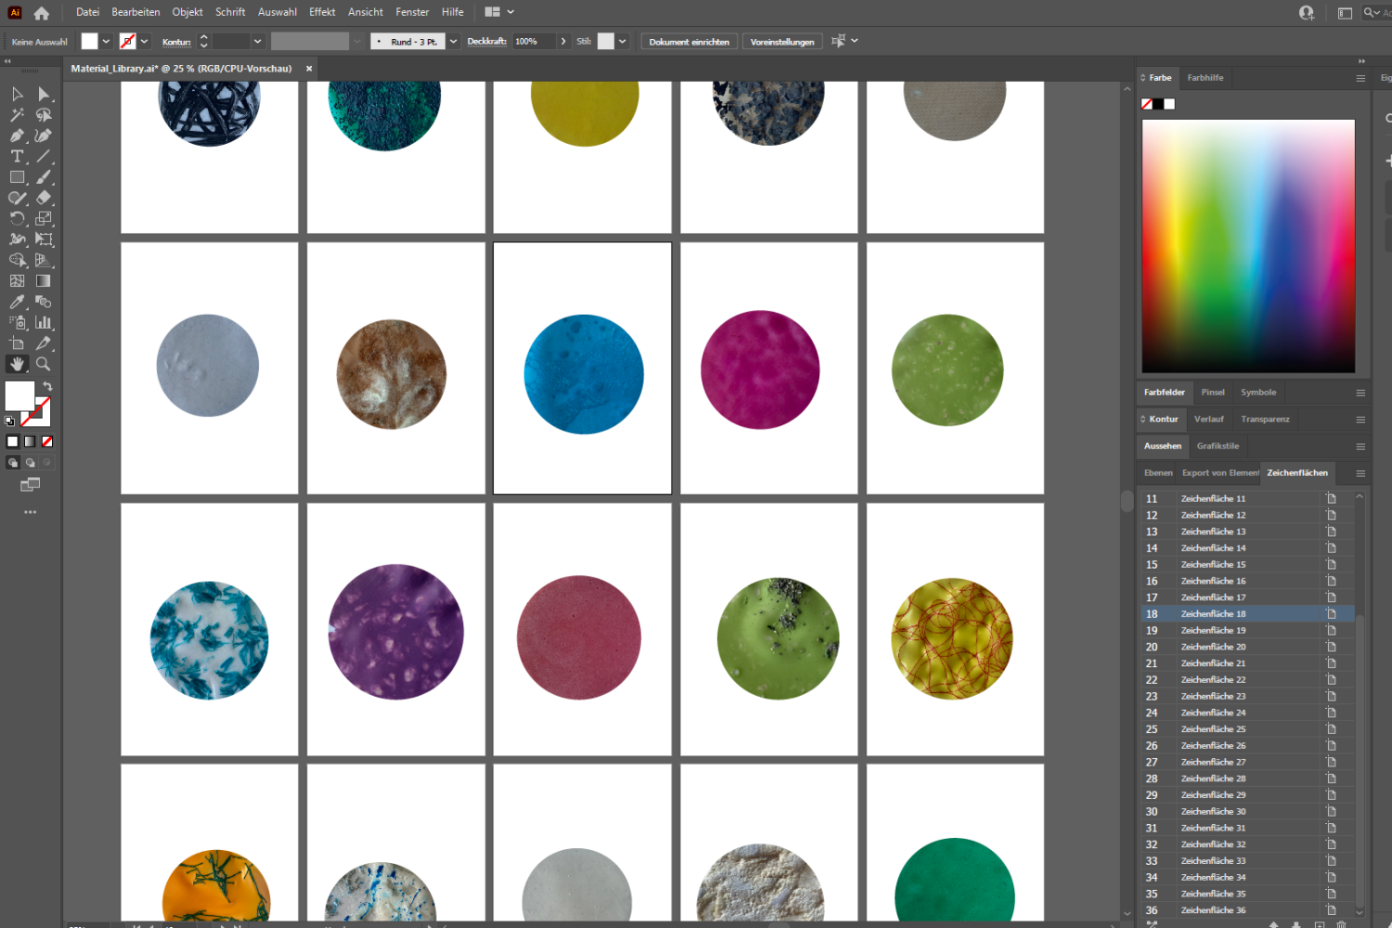Select the Rectangle tool

[x=17, y=177]
